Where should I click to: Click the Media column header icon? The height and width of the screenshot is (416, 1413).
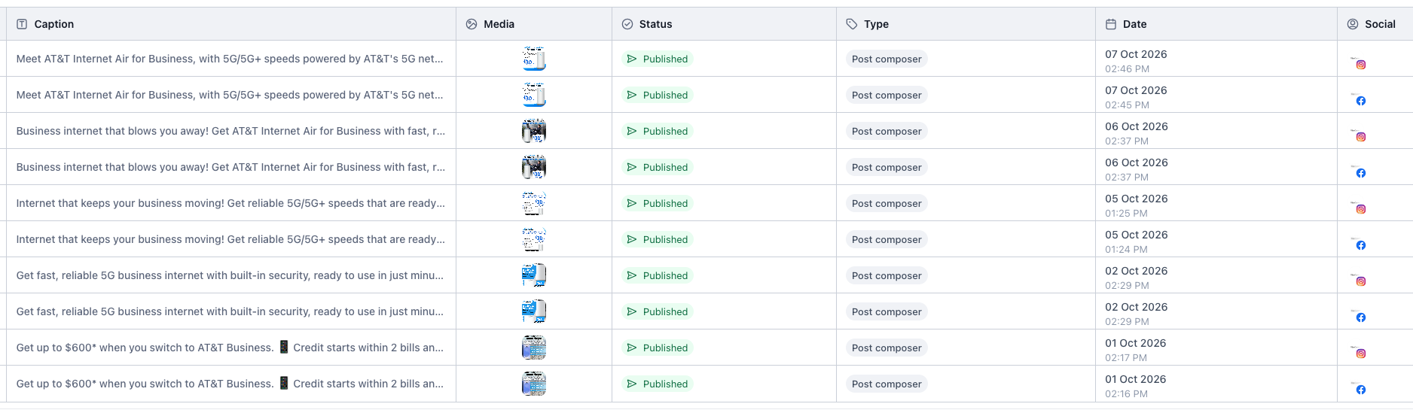[x=472, y=24]
